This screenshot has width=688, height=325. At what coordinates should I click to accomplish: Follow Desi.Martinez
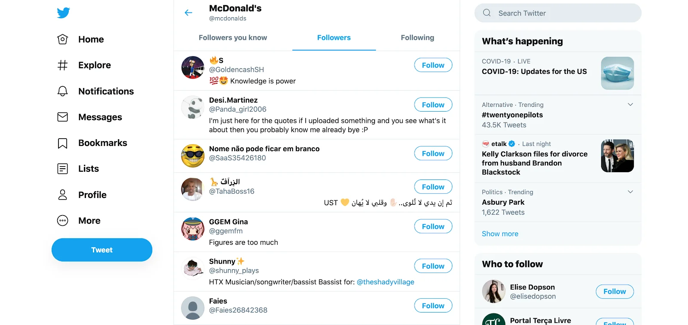tap(433, 104)
